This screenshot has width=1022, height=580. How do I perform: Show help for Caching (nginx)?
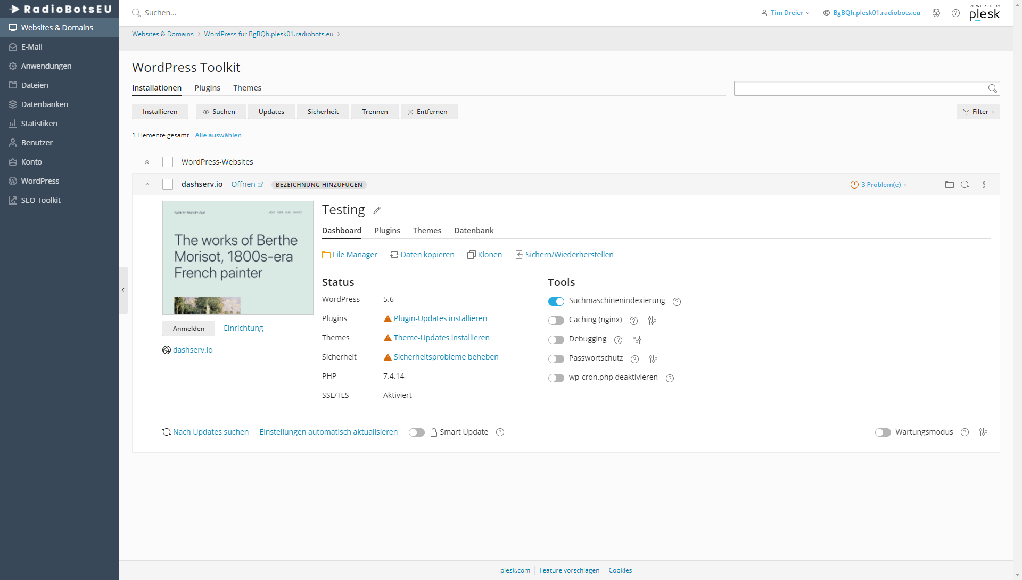coord(633,321)
